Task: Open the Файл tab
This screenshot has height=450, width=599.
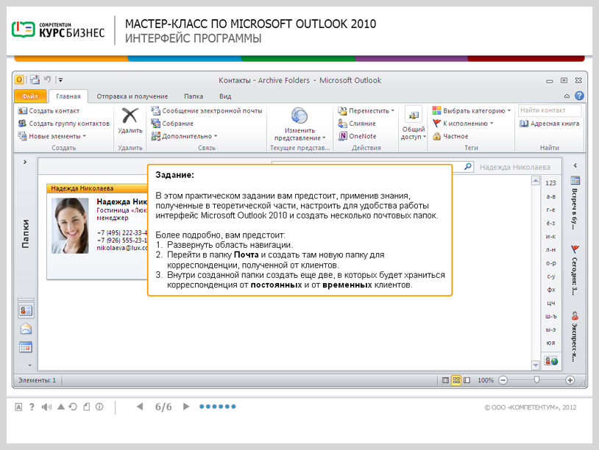Action: [29, 96]
